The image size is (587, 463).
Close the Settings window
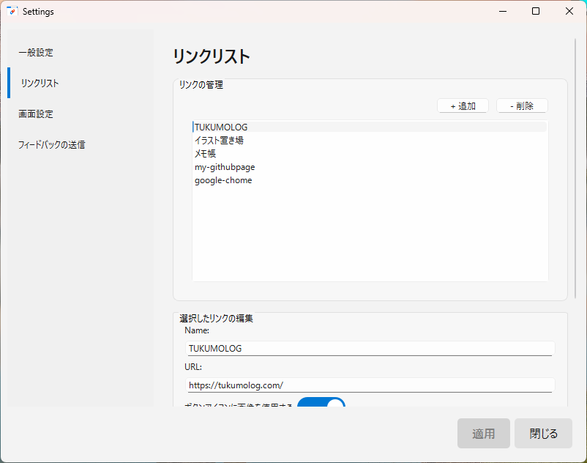(x=569, y=11)
